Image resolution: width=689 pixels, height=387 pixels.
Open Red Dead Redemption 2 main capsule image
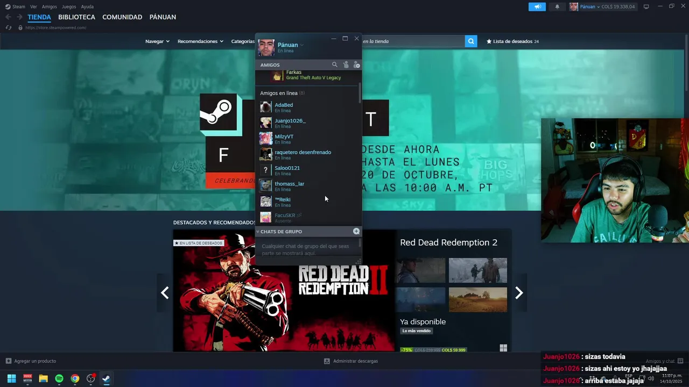pyautogui.click(x=284, y=290)
